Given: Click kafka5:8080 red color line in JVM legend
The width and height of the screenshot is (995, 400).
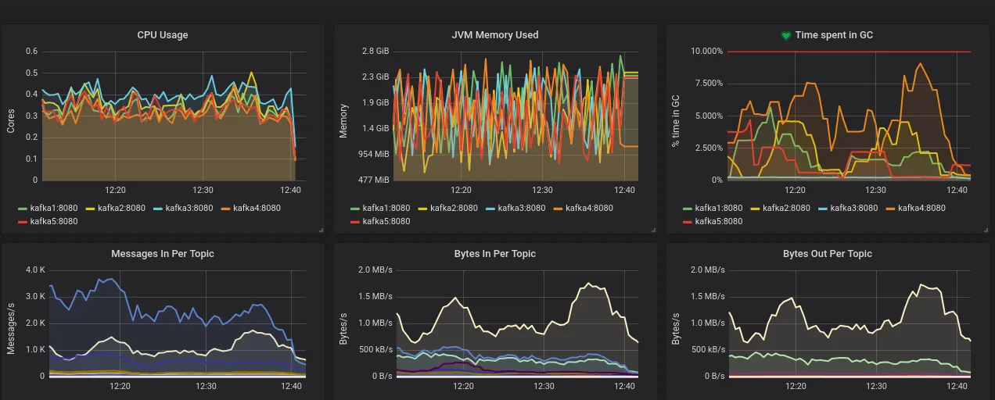Looking at the screenshot, I should coord(356,222).
